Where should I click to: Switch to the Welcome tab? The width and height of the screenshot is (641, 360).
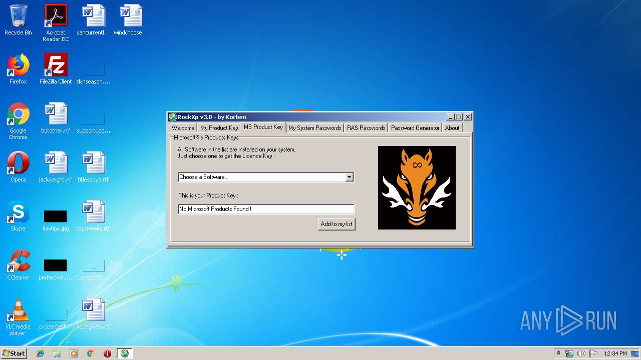click(183, 128)
